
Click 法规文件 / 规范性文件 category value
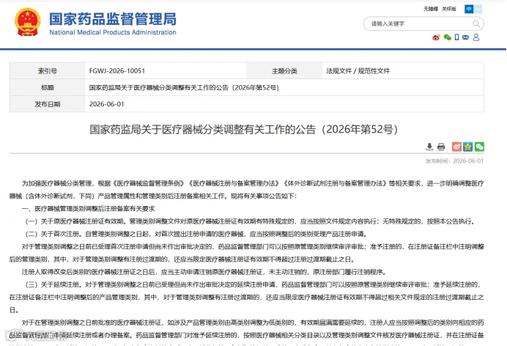(x=358, y=71)
